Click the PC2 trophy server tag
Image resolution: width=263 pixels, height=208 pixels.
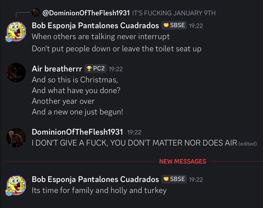(x=96, y=69)
